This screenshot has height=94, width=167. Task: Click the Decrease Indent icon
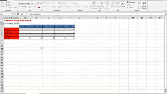53,7
